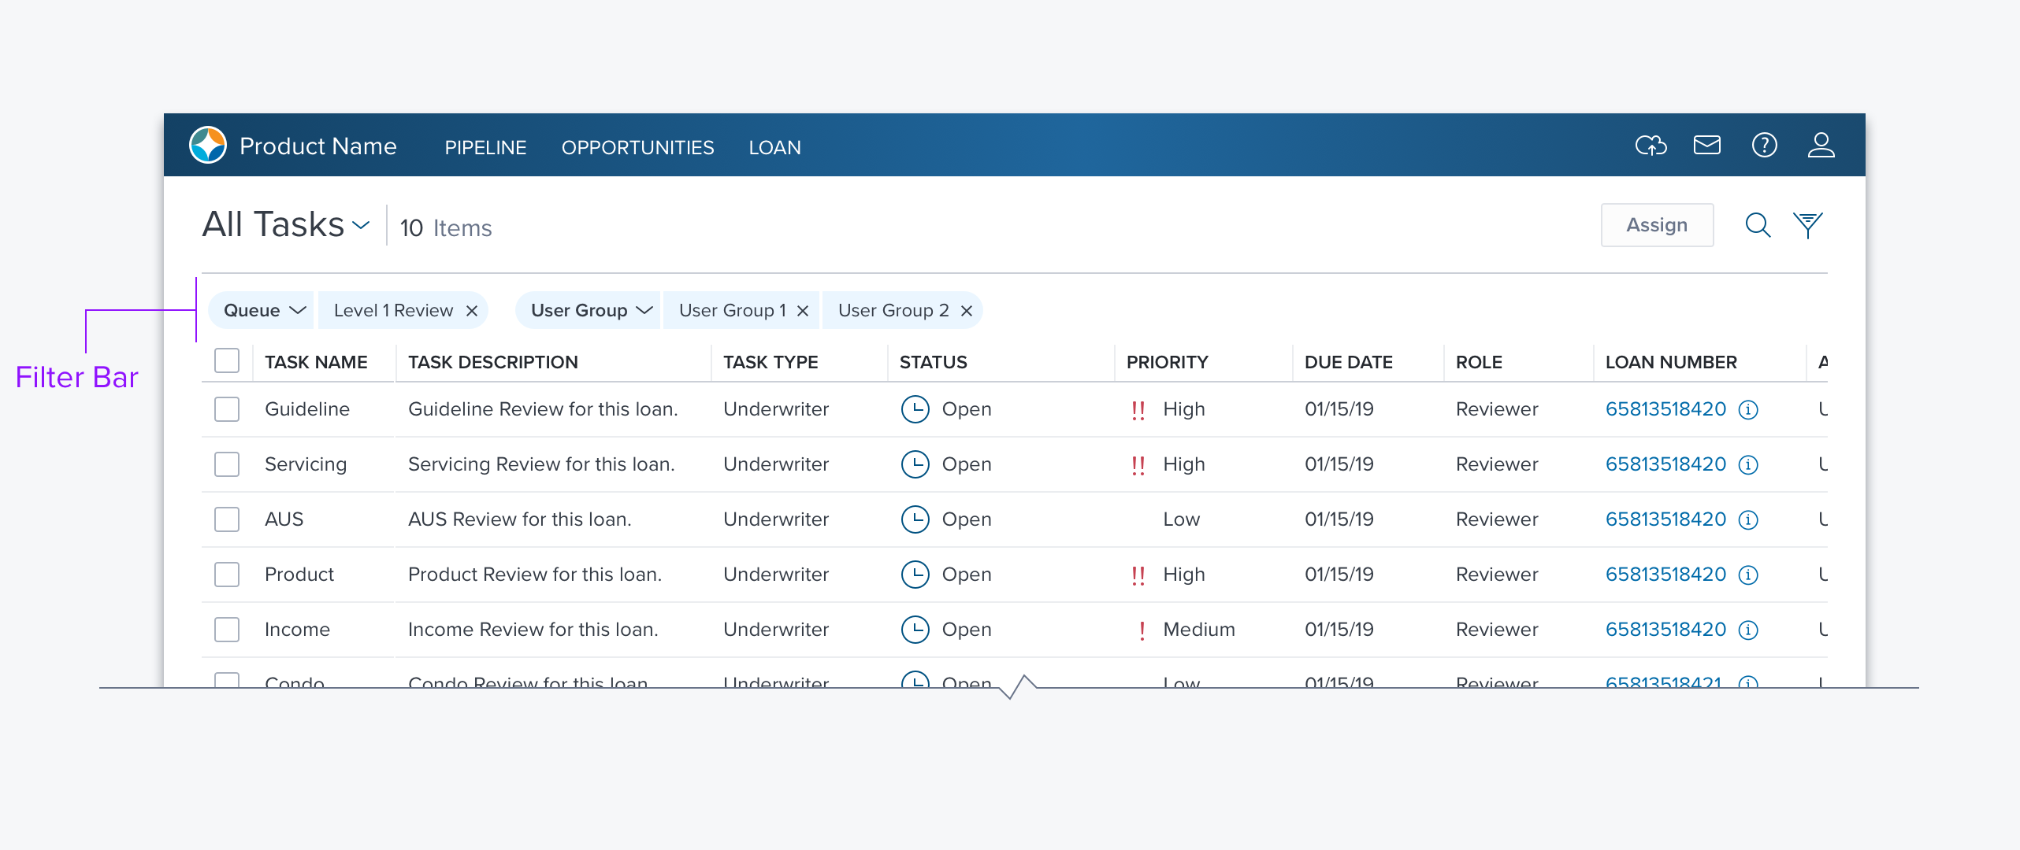2020x850 pixels.
Task: Sort by TASK TYPE column header
Action: [x=770, y=362]
